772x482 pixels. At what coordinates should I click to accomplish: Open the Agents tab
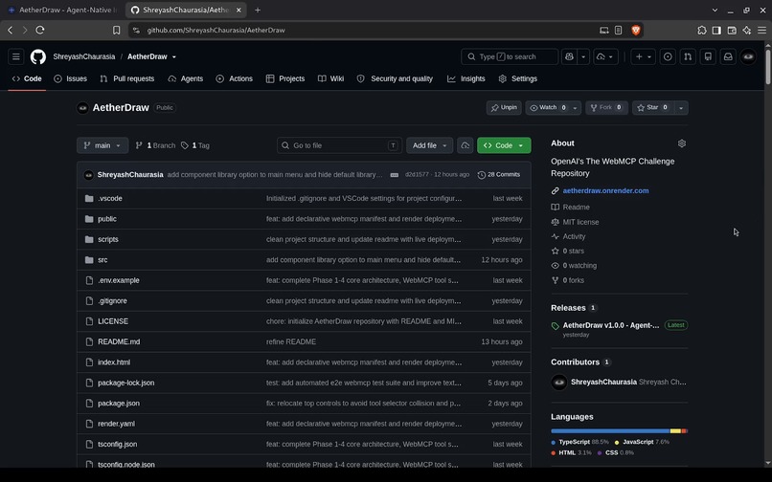click(x=186, y=78)
